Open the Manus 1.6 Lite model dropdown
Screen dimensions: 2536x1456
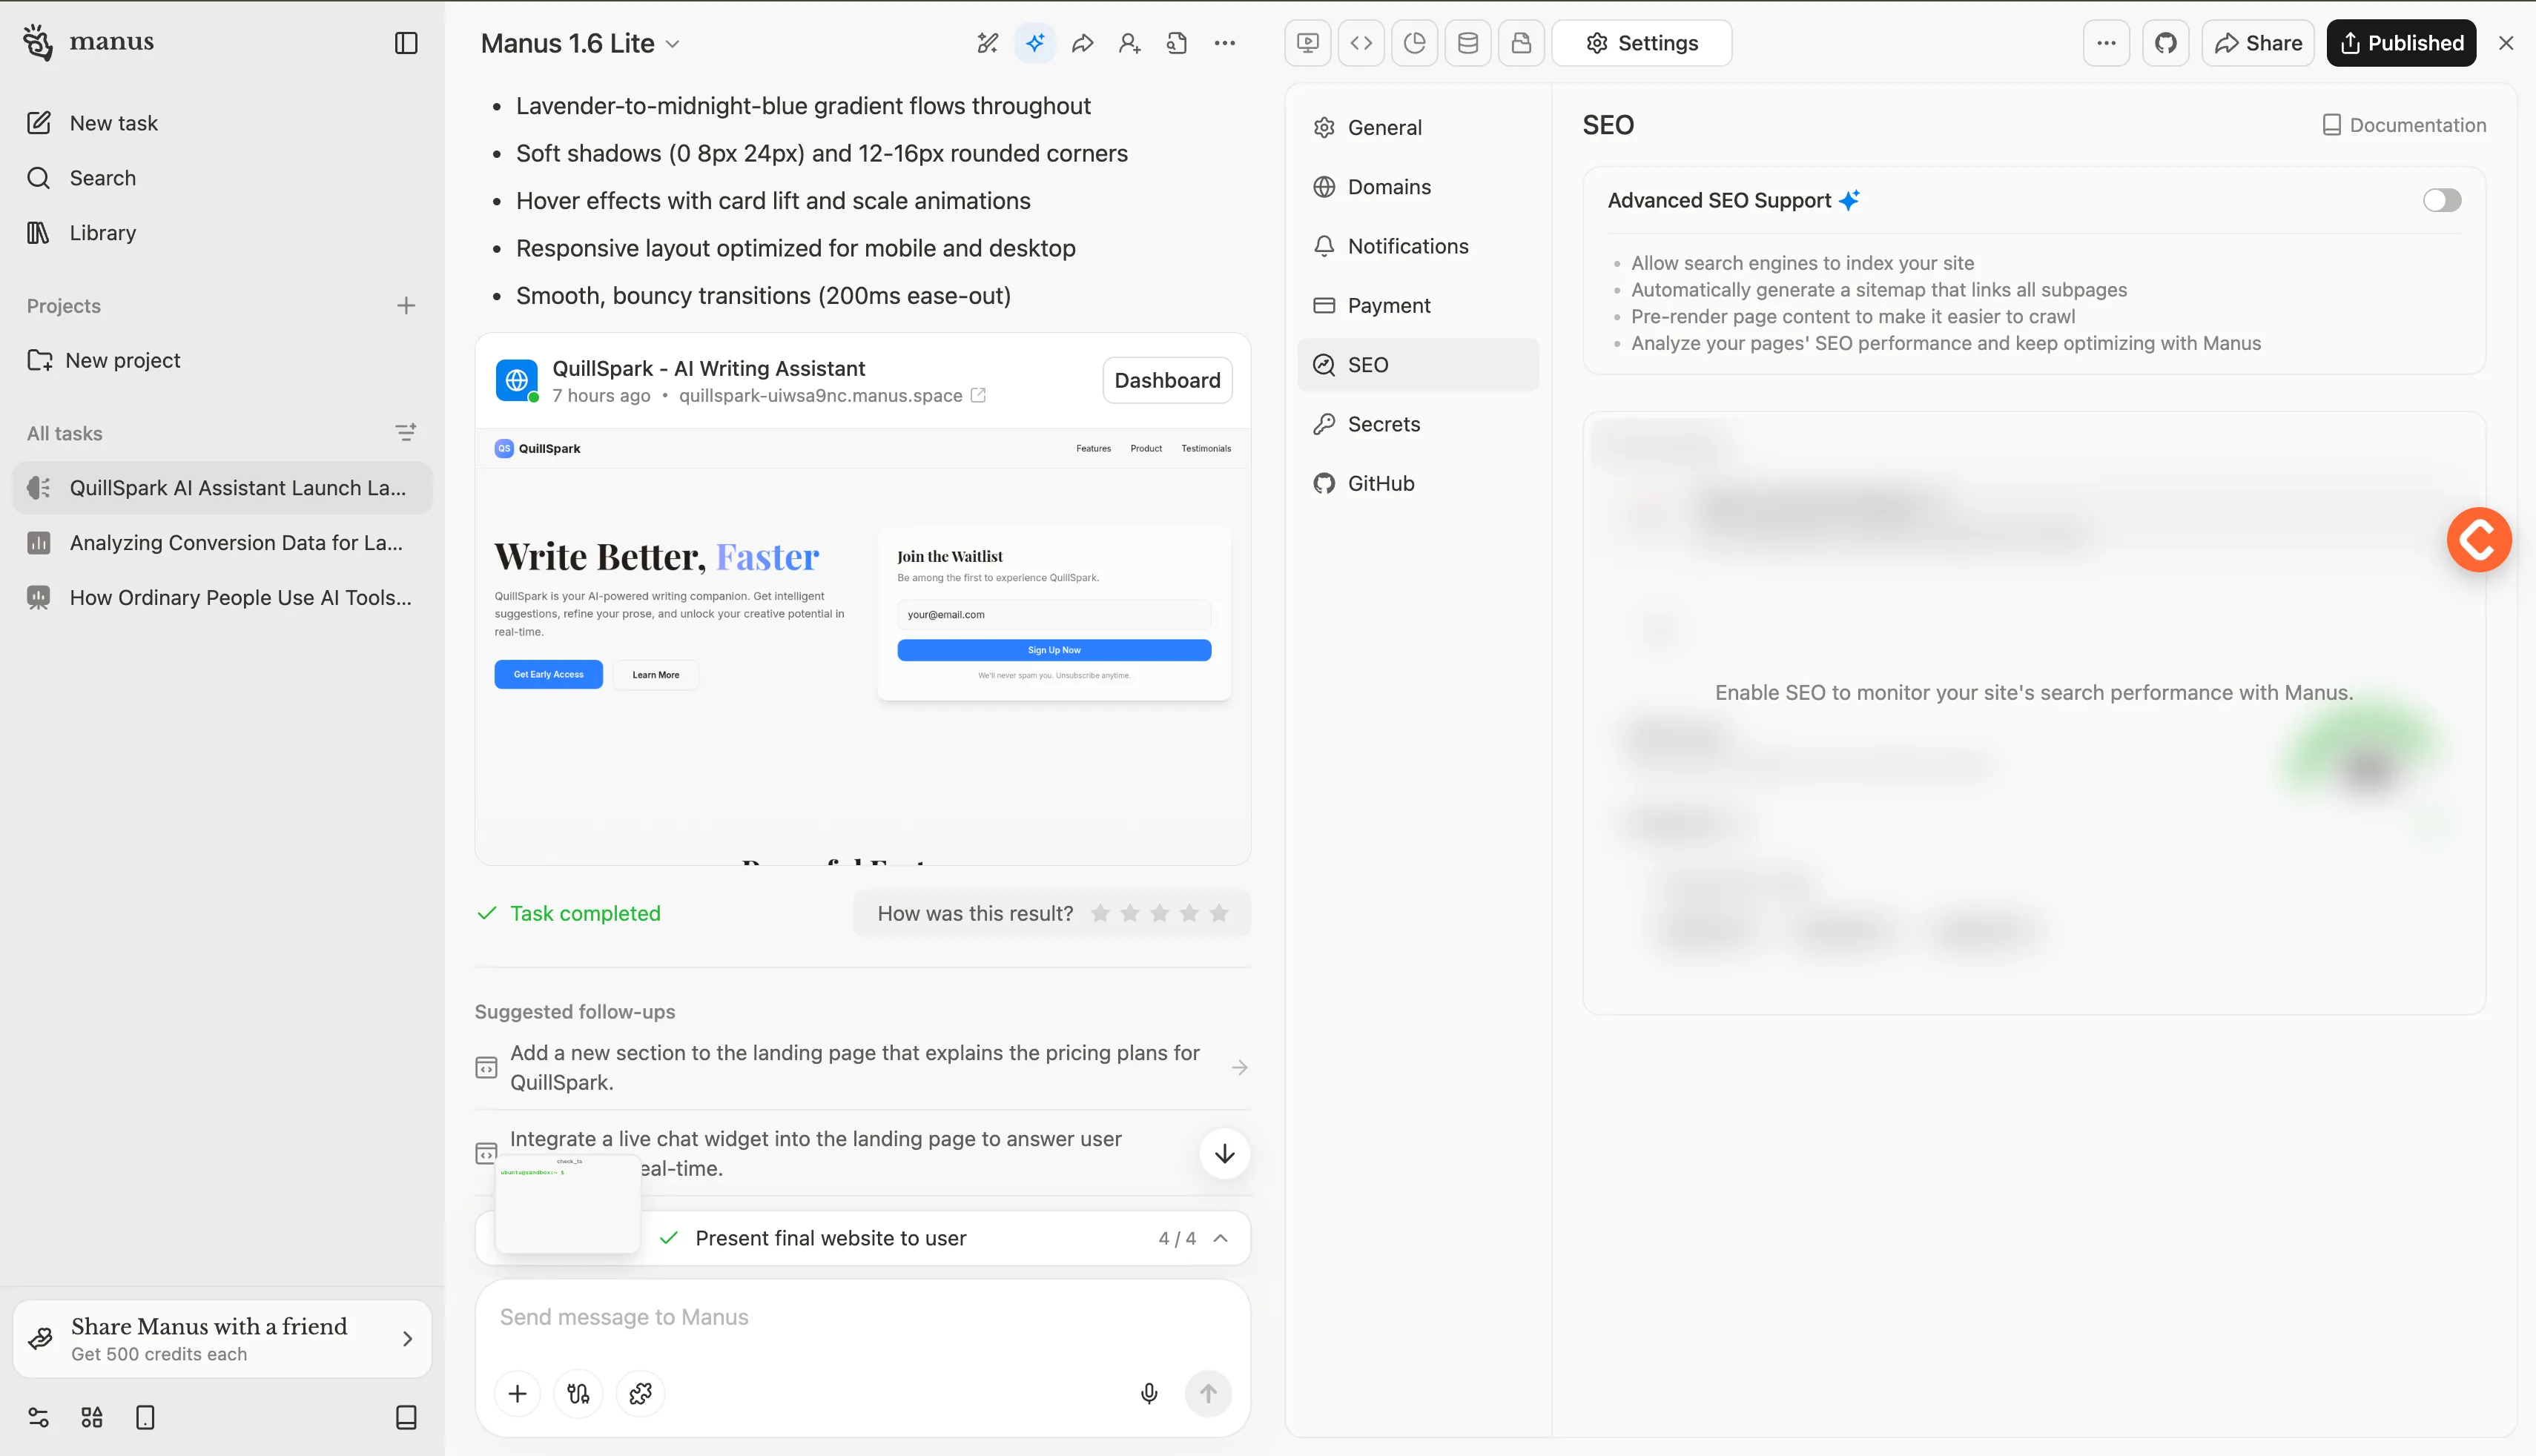[580, 43]
